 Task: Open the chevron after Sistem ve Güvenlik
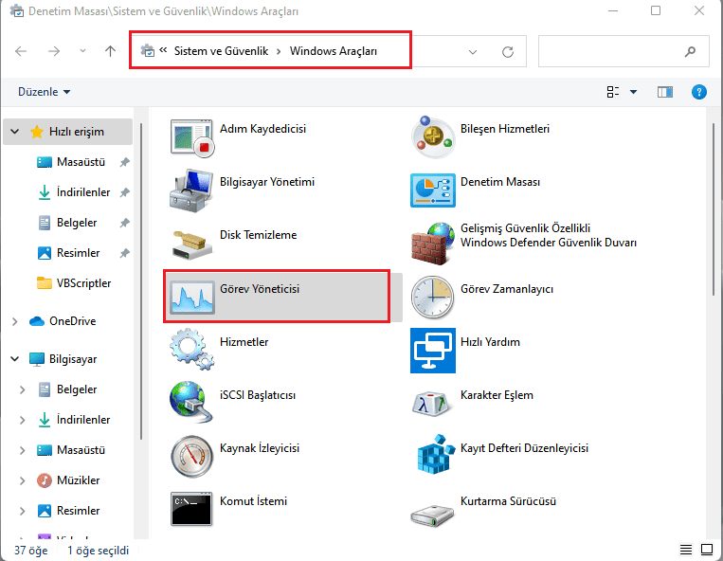[279, 51]
